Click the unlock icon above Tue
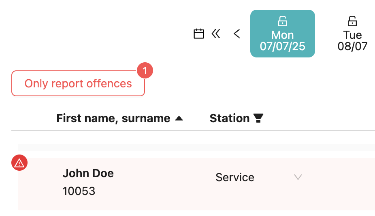The height and width of the screenshot is (216, 375). click(x=352, y=21)
